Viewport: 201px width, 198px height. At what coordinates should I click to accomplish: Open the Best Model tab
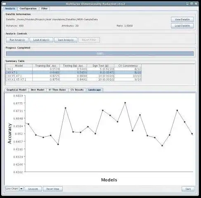pyautogui.click(x=38, y=90)
